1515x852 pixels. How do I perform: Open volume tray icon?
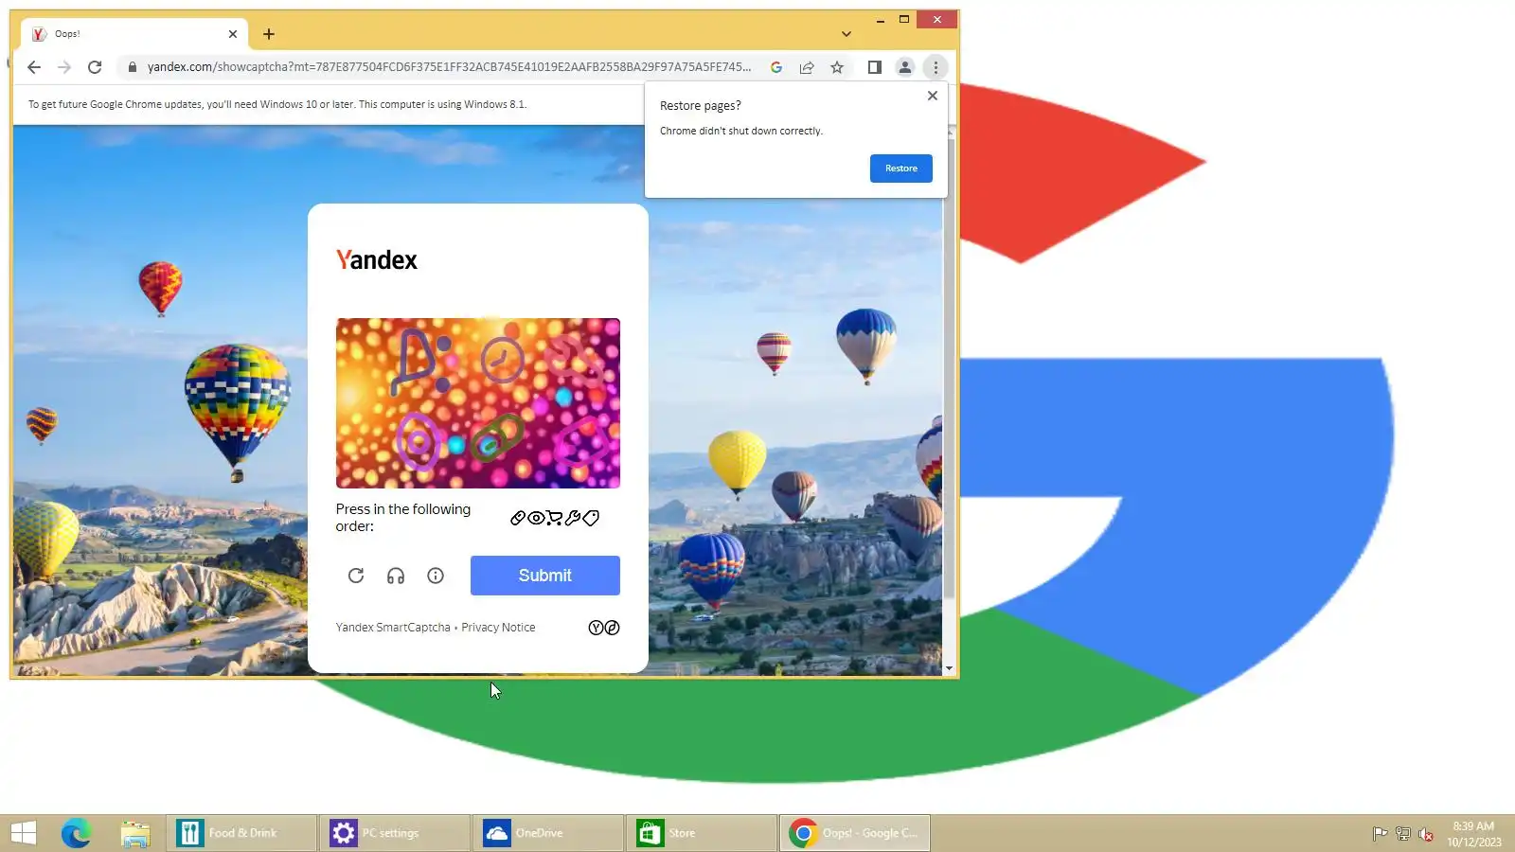[1426, 834]
